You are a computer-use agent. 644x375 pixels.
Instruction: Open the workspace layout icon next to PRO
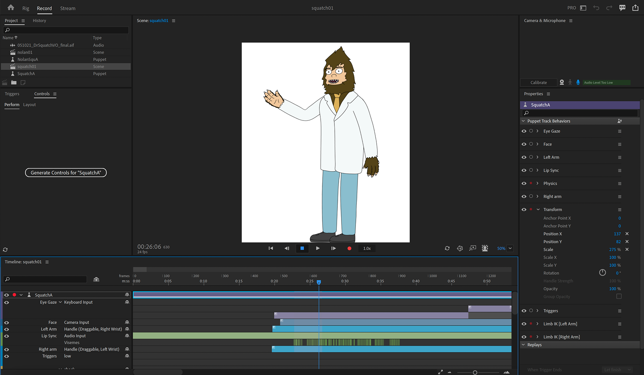coord(583,8)
